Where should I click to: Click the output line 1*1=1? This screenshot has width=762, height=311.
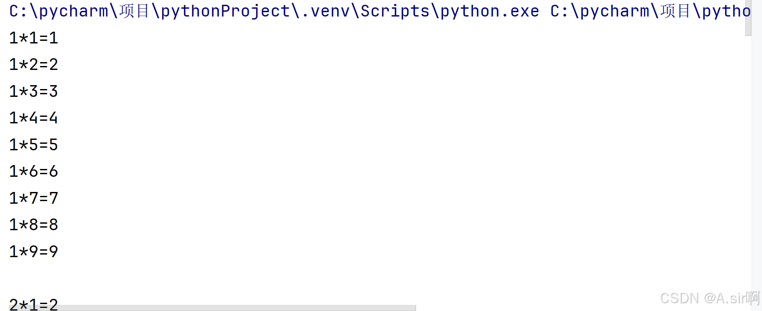pos(33,38)
